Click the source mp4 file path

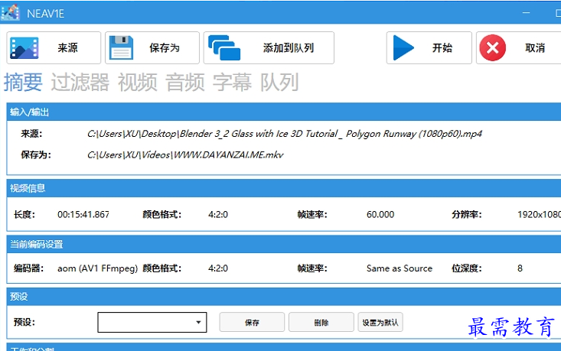285,134
